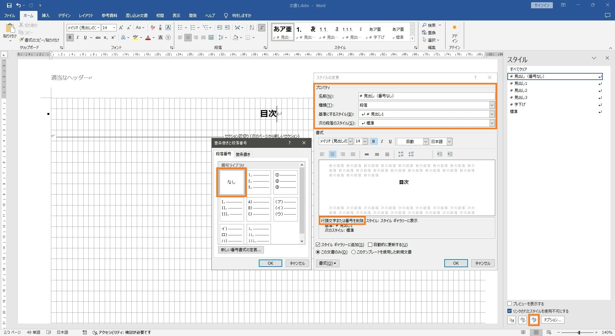Open the 日本語 language dropdown
615x336 pixels.
(x=449, y=141)
